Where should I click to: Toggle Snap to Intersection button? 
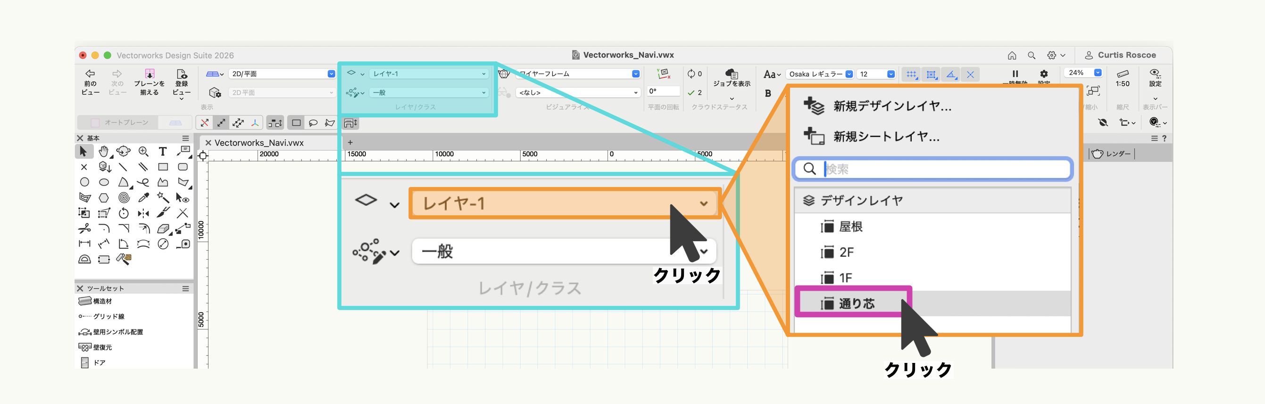pos(970,74)
